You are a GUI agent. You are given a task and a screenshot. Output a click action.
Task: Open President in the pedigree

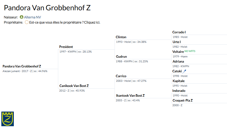pyautogui.click(x=66, y=47)
